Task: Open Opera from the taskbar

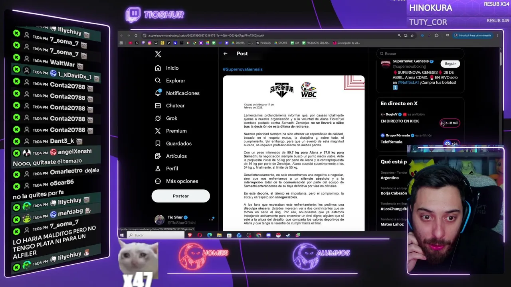Action: click(x=200, y=235)
